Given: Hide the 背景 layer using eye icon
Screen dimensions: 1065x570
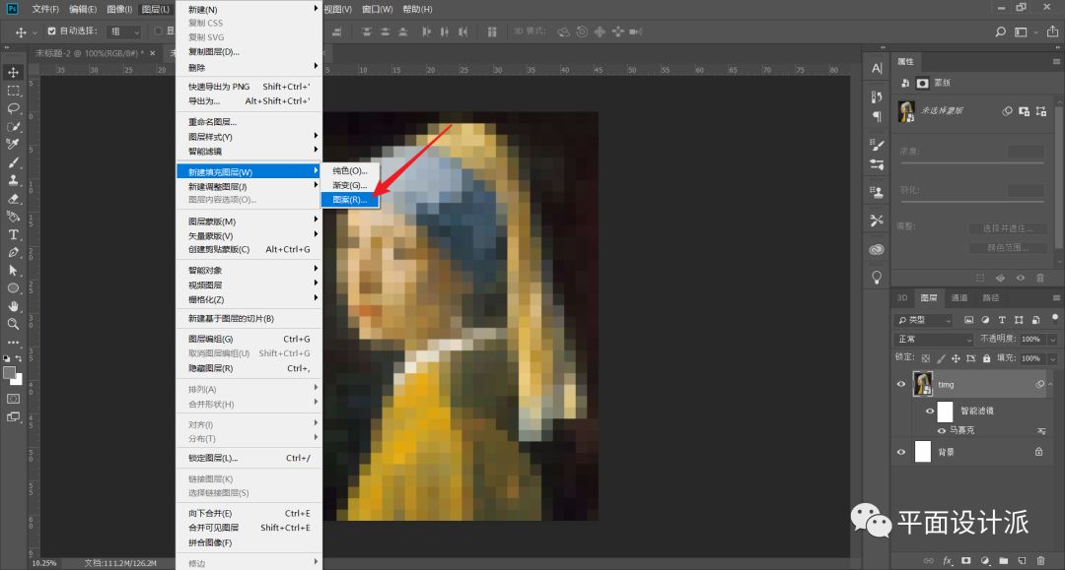Looking at the screenshot, I should pyautogui.click(x=900, y=452).
